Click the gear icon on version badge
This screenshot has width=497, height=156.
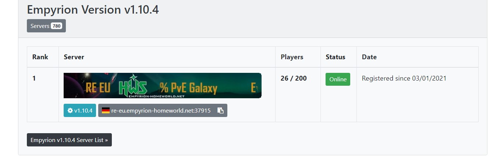coord(70,110)
